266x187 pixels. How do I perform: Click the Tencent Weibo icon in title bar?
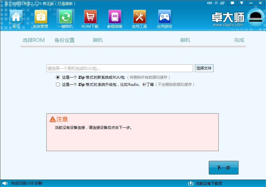[216, 3]
